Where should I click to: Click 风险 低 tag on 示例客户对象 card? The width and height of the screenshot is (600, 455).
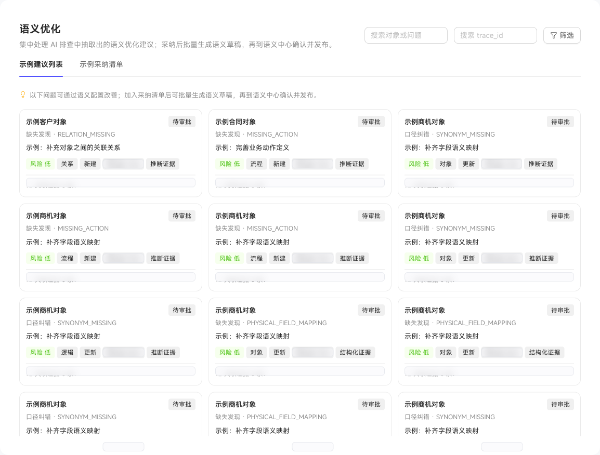pos(41,164)
